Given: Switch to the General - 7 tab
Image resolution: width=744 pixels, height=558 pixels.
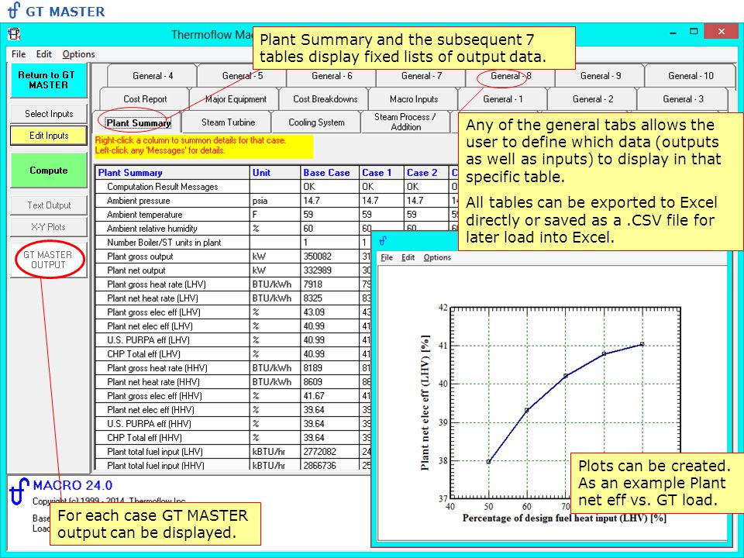Looking at the screenshot, I should click(421, 76).
